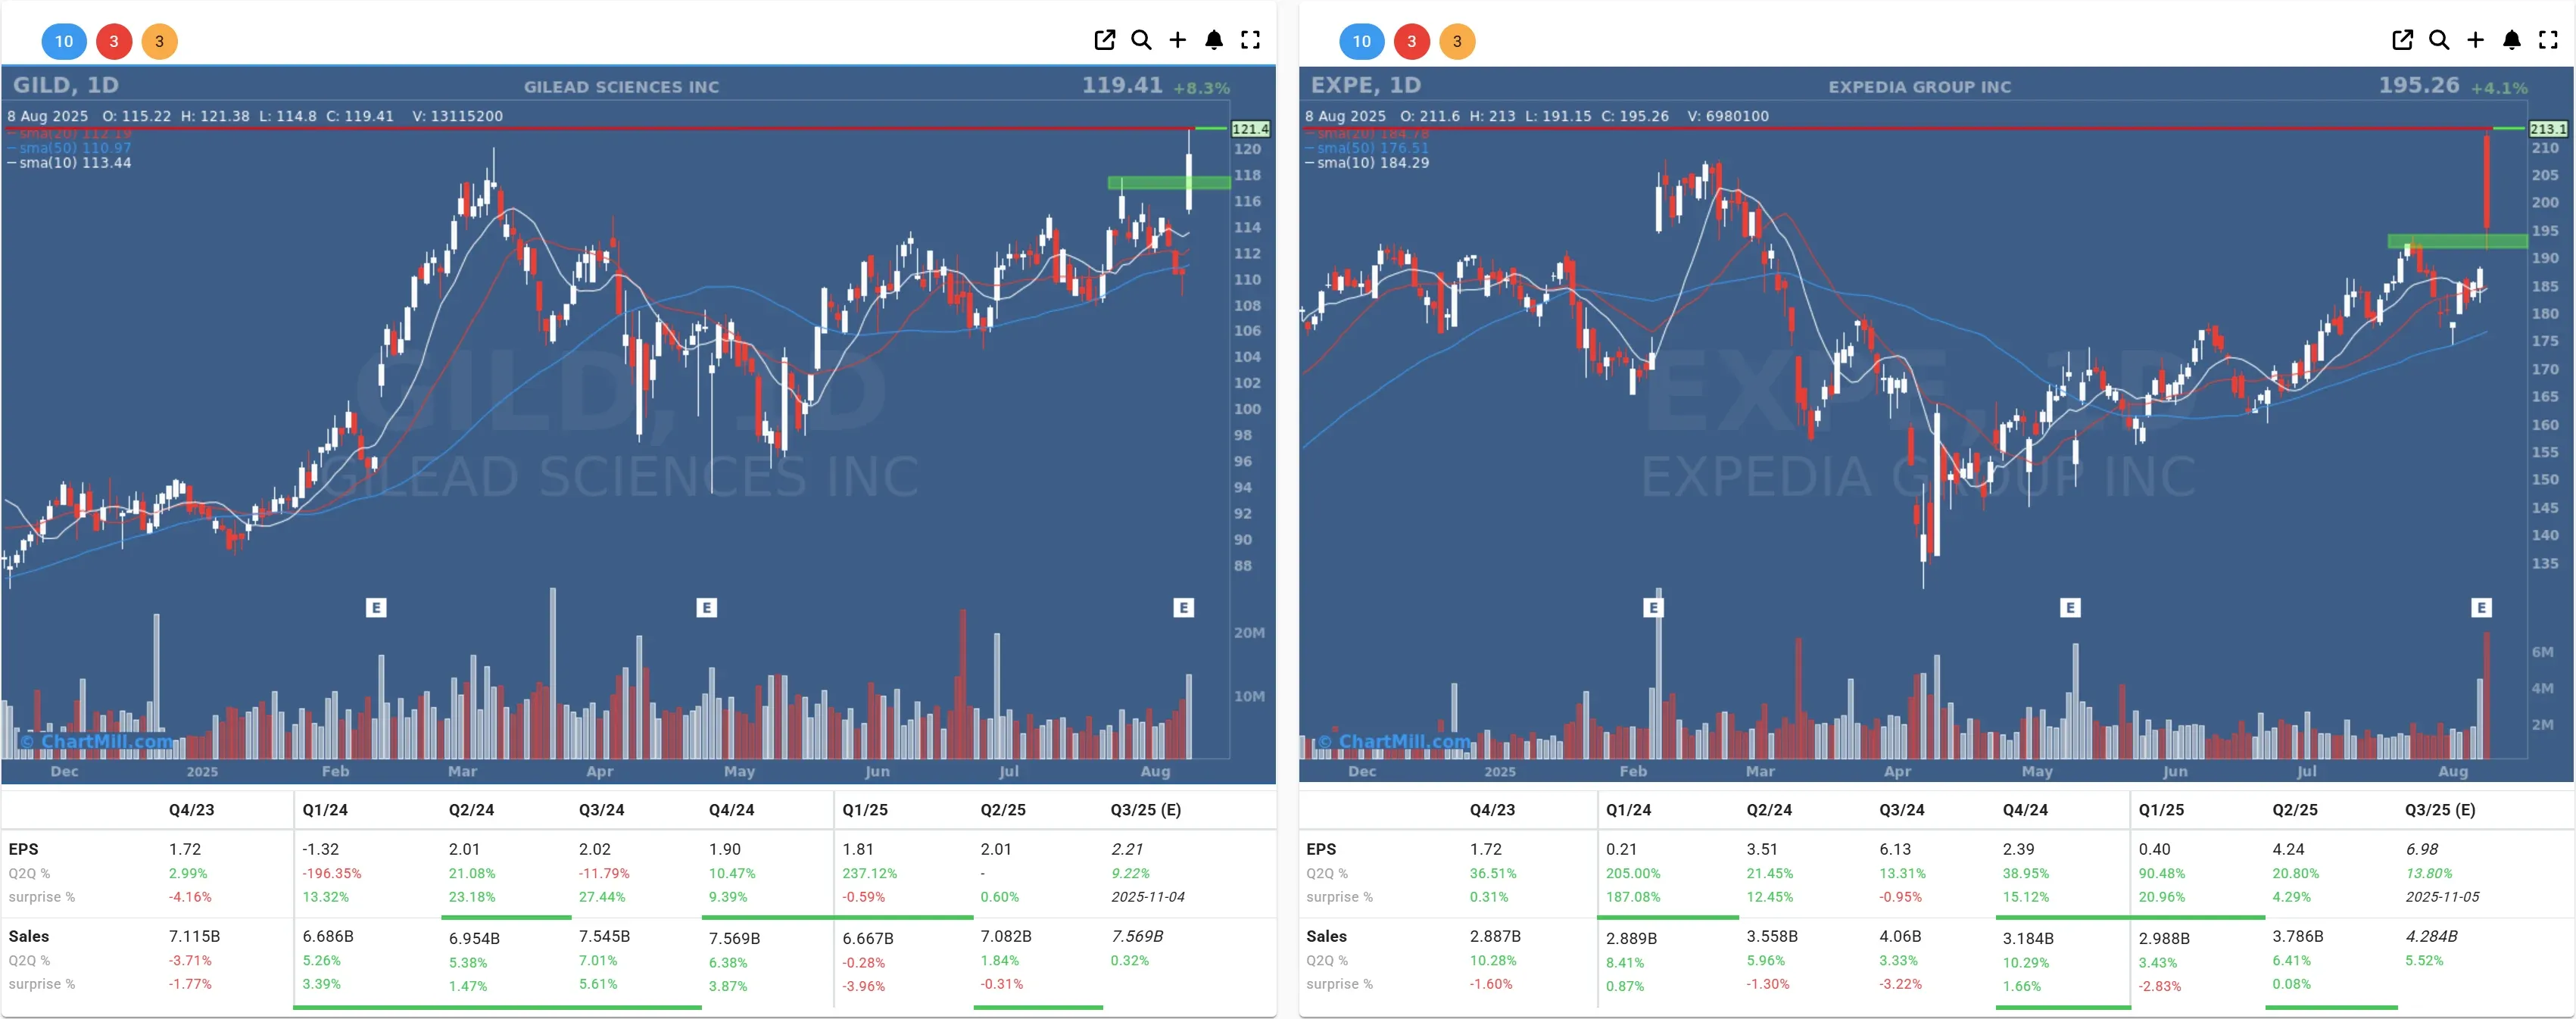Click GILEAD SCIENCES INC header name
The image size is (2576, 1019).
pos(622,87)
